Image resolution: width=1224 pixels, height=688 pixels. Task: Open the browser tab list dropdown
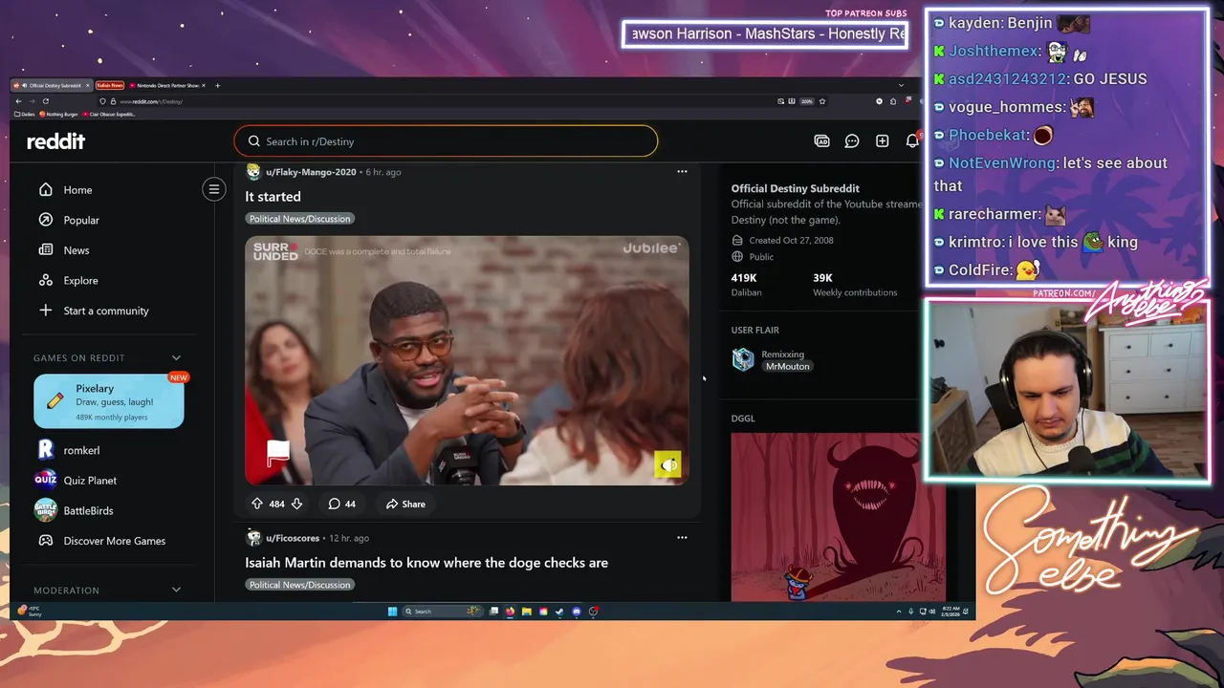click(900, 85)
